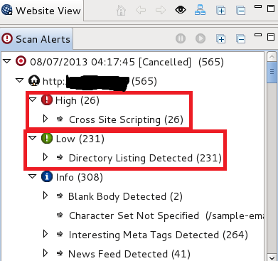278x261 pixels.
Task: Resume the scan with the play button
Action: pos(201,38)
